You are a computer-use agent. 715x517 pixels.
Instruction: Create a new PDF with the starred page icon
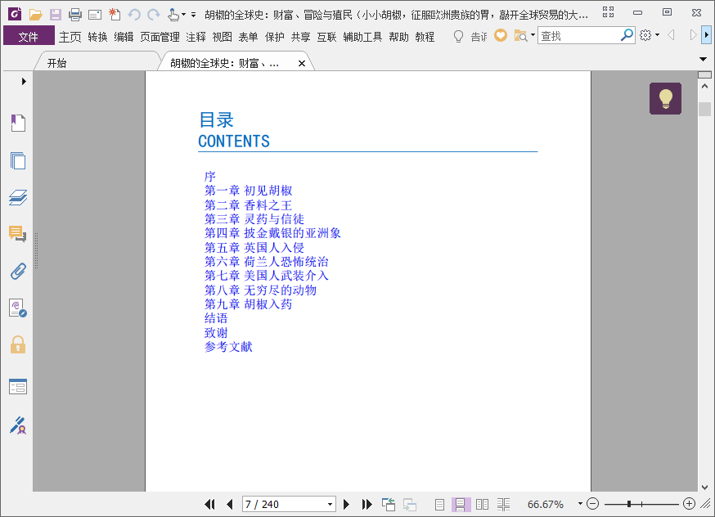click(115, 15)
